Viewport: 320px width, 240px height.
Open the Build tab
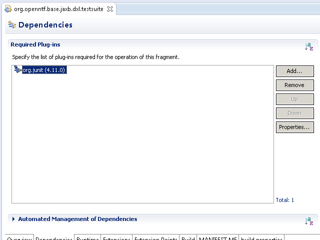(x=188, y=238)
